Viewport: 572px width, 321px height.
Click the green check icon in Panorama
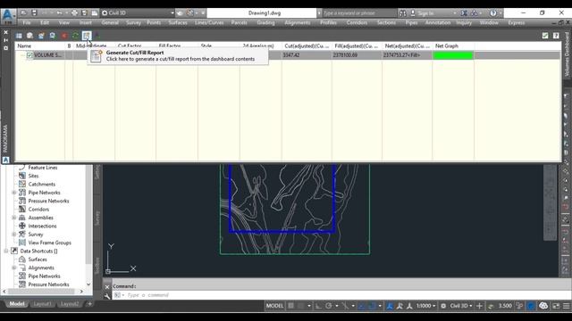[x=545, y=36]
